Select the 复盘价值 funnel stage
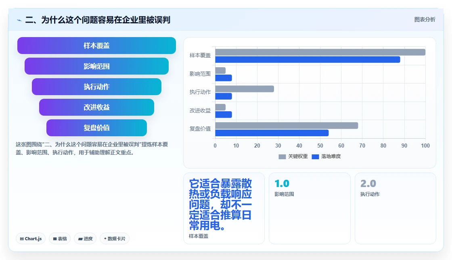This screenshot has height=260, width=452. 96,128
